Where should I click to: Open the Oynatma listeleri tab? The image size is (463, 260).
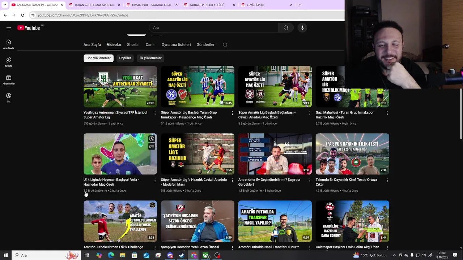coord(176,45)
